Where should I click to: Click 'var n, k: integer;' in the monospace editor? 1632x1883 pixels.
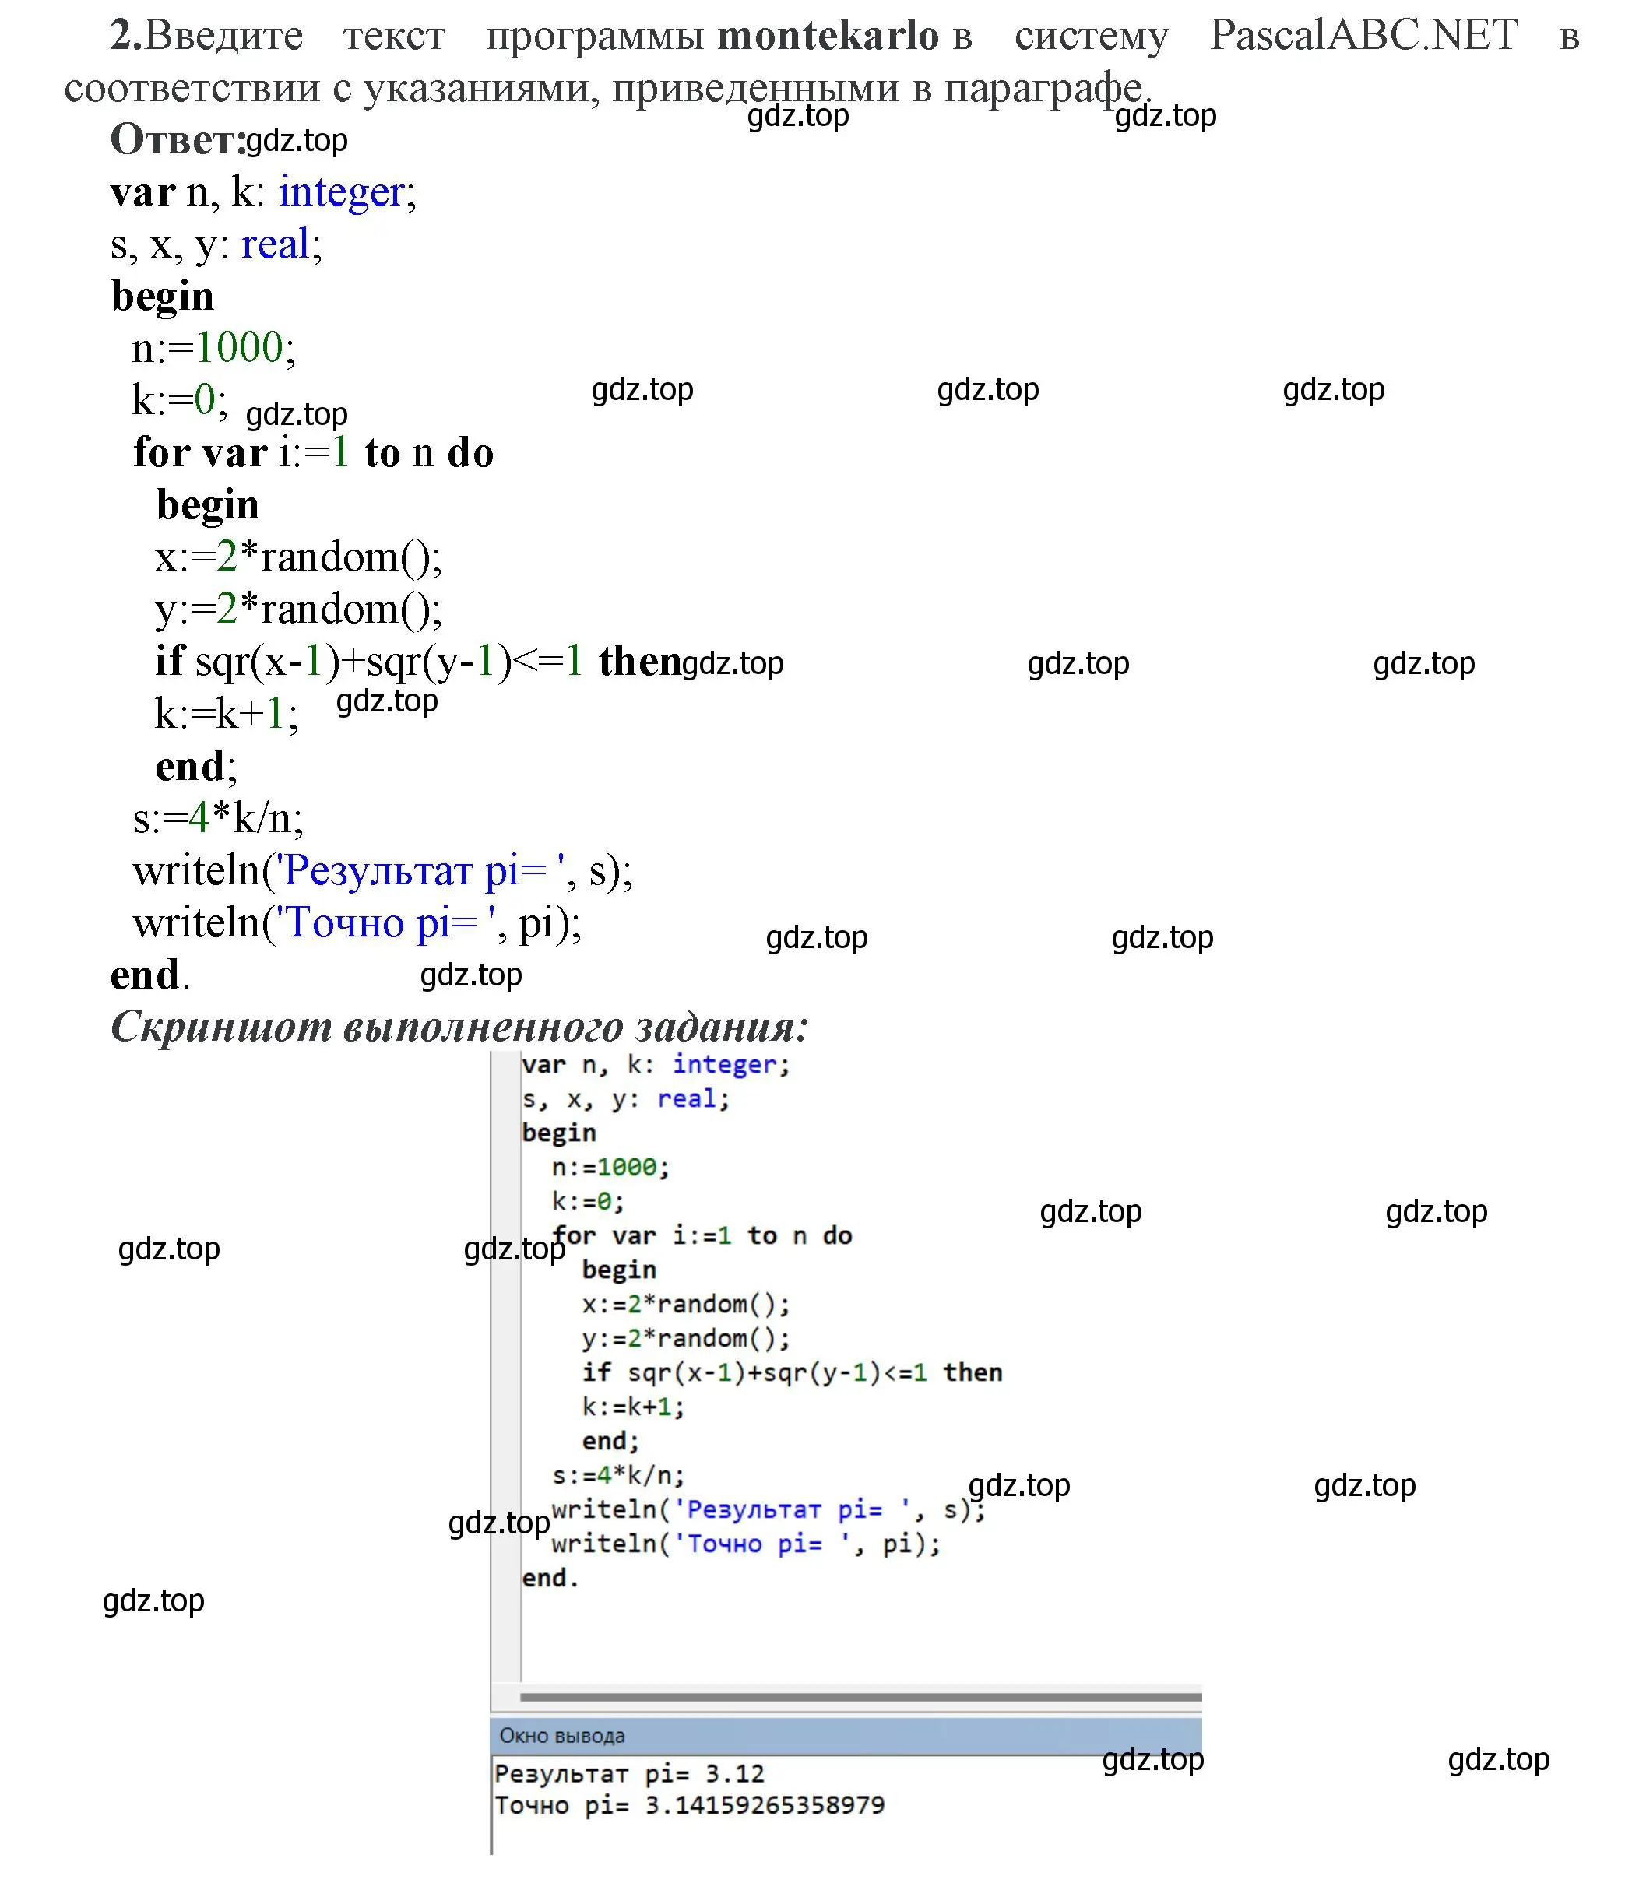click(656, 1064)
